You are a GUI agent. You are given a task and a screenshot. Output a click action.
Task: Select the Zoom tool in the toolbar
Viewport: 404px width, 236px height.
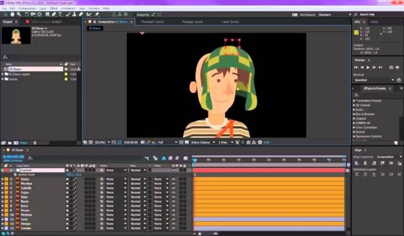[x=19, y=14]
